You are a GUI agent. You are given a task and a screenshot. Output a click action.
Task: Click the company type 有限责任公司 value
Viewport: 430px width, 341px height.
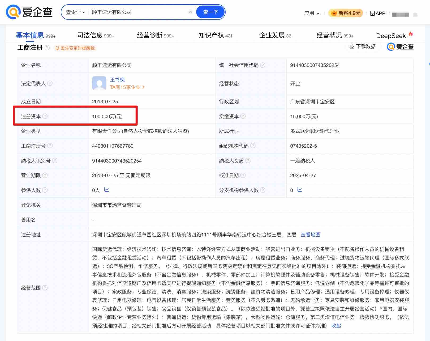(140, 131)
